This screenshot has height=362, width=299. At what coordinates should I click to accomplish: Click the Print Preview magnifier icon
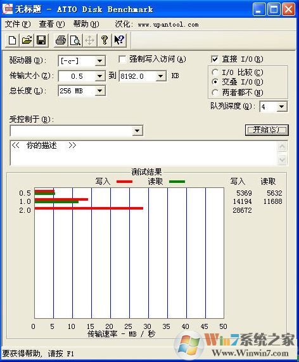pos(75,40)
